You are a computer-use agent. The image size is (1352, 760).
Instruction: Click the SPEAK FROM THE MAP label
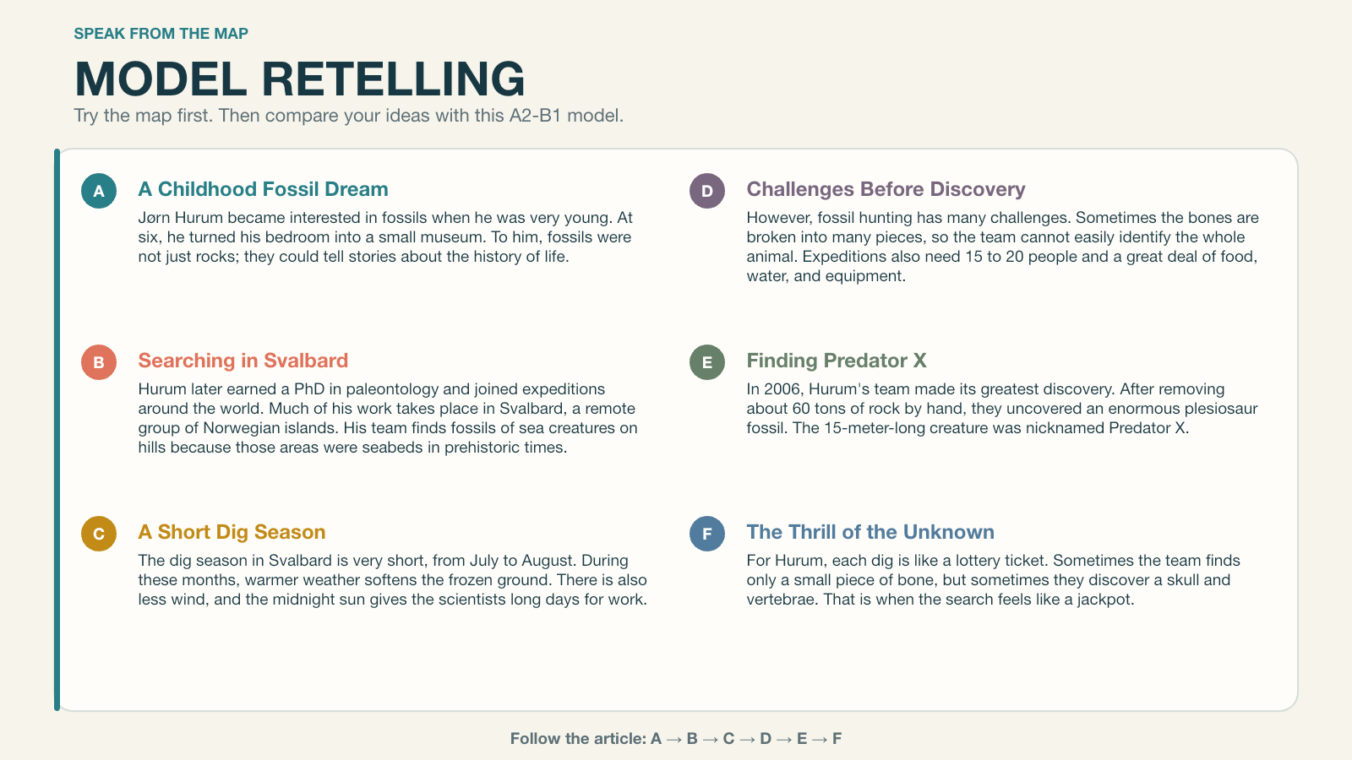point(161,34)
